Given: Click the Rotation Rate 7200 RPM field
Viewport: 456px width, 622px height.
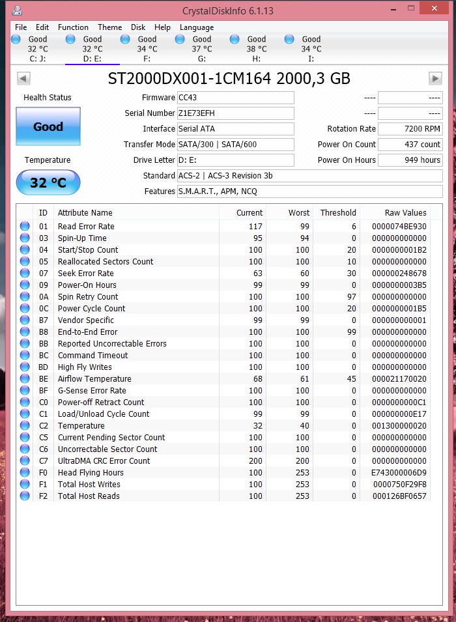Looking at the screenshot, I should pyautogui.click(x=410, y=129).
